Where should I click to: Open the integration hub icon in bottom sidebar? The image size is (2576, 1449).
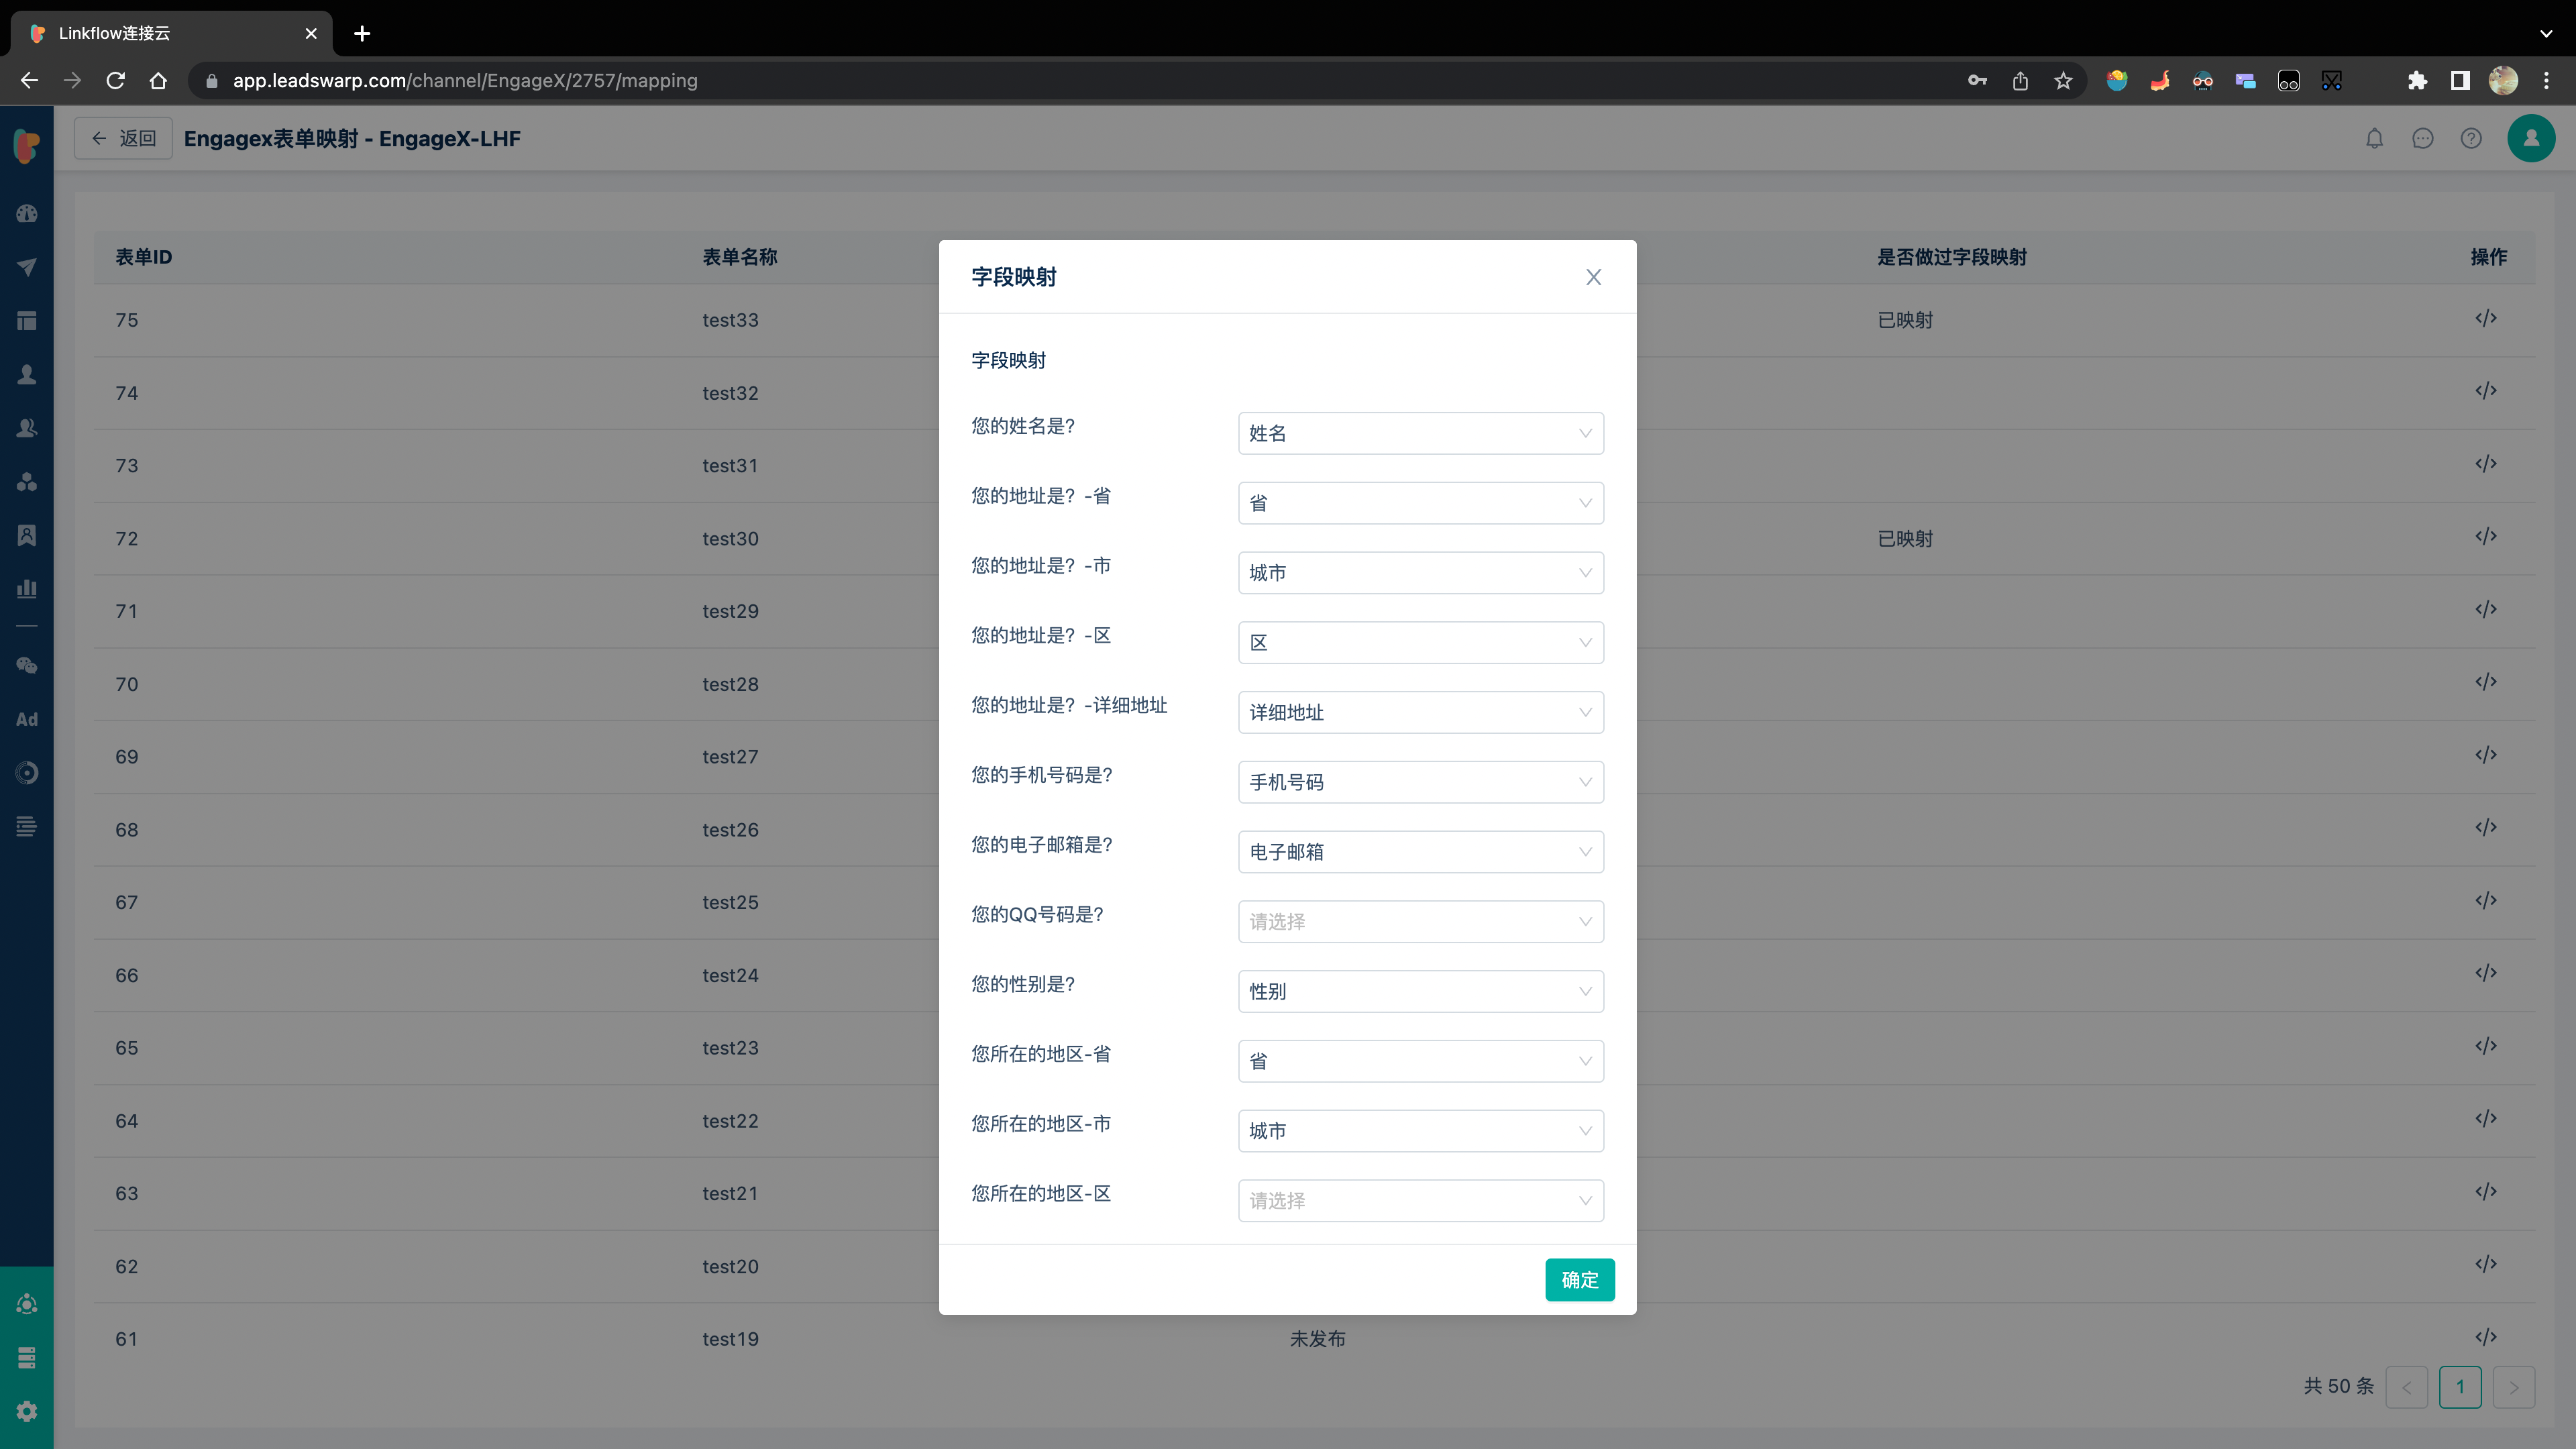(x=27, y=1304)
